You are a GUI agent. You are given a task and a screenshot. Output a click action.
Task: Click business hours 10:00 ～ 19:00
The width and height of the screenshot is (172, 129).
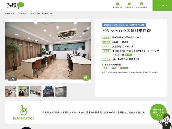tap(120, 42)
